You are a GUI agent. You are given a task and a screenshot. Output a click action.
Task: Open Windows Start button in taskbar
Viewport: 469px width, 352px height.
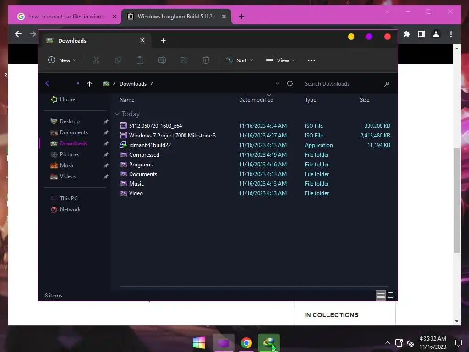(199, 343)
